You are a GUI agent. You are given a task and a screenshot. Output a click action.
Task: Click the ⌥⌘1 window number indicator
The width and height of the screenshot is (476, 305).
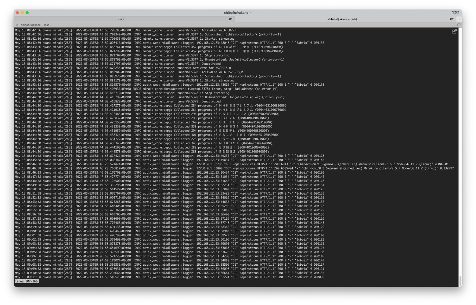point(455,13)
